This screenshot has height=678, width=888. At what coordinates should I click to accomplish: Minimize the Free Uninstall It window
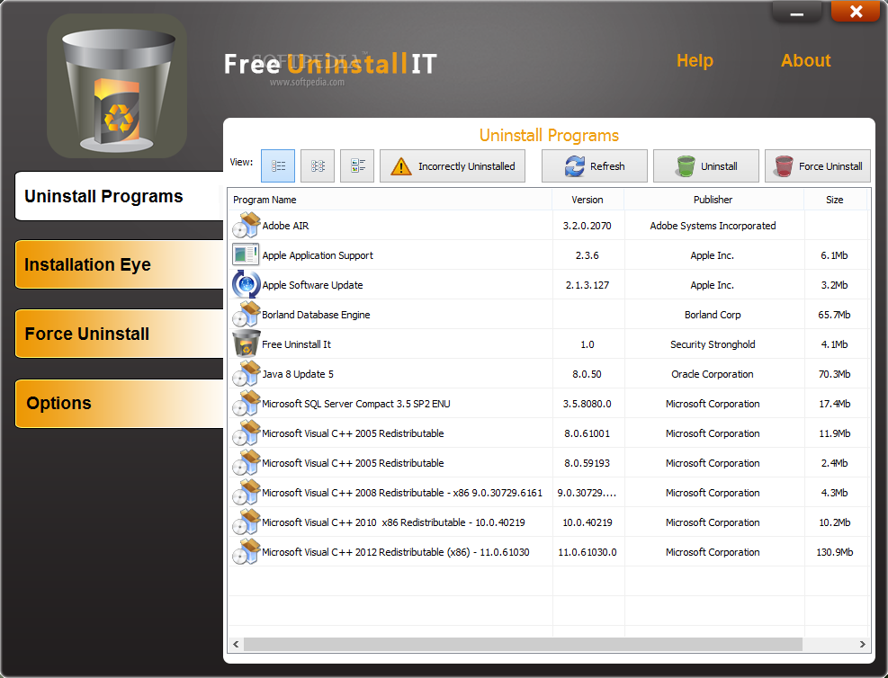pyautogui.click(x=797, y=13)
